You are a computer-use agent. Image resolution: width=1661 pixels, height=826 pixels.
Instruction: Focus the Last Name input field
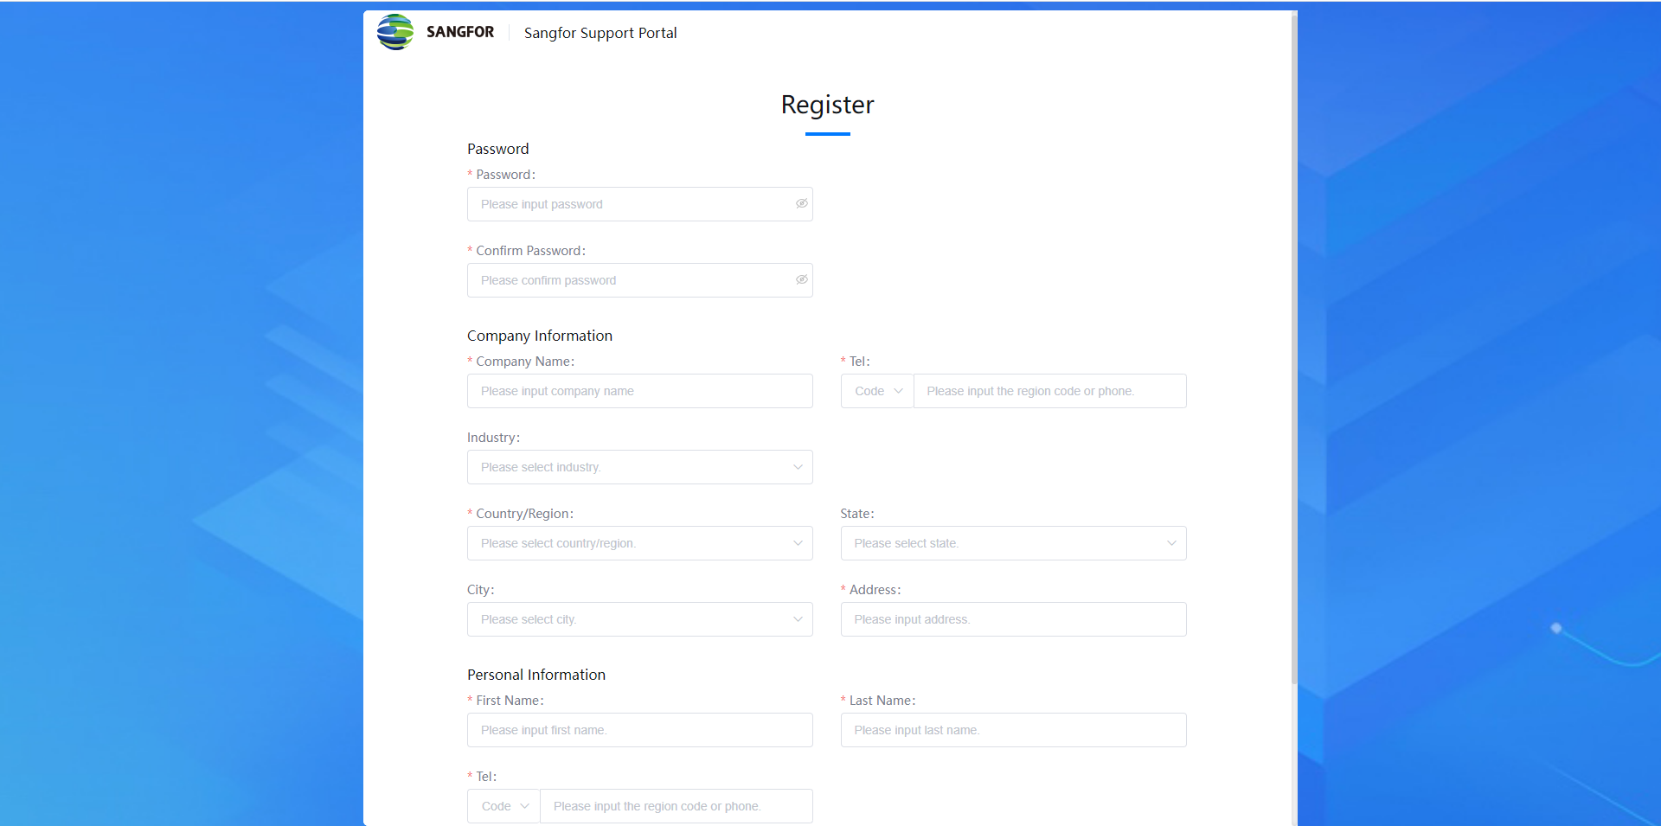coord(1013,730)
